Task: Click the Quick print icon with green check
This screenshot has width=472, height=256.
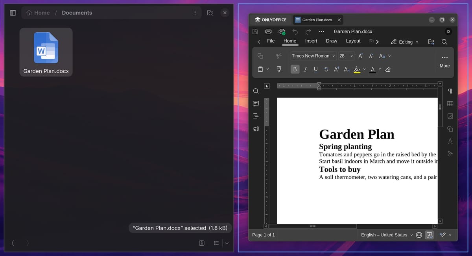Action: coord(282,32)
